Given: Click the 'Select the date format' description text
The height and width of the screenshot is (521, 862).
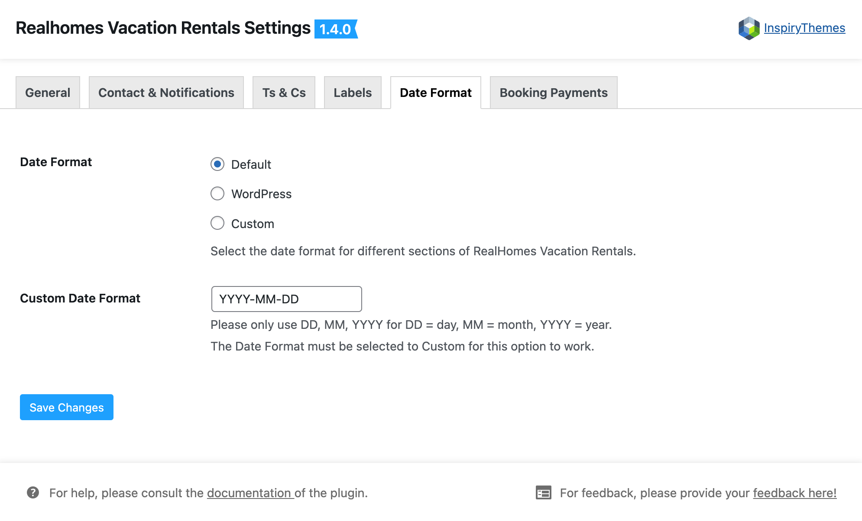Looking at the screenshot, I should [x=423, y=251].
